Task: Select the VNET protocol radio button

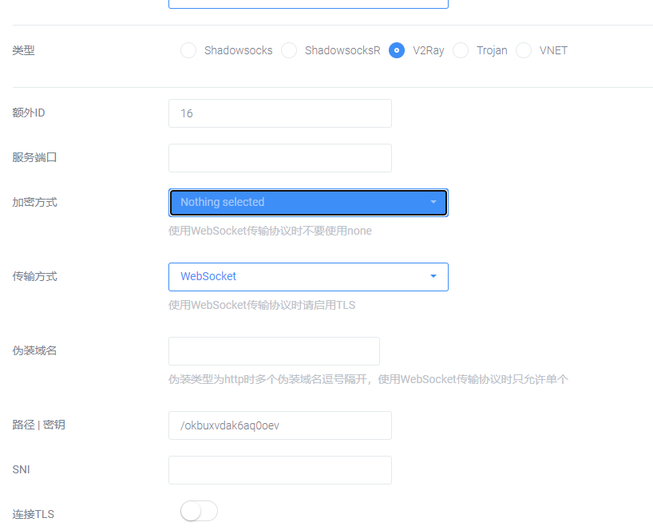Action: tap(523, 49)
